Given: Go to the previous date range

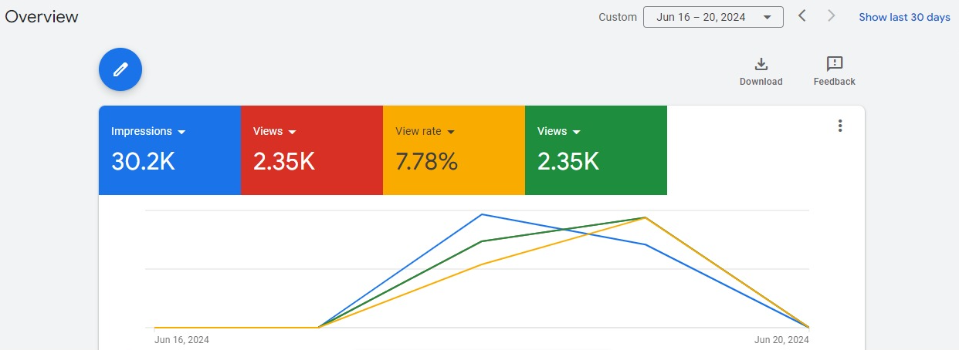Looking at the screenshot, I should click(x=802, y=16).
